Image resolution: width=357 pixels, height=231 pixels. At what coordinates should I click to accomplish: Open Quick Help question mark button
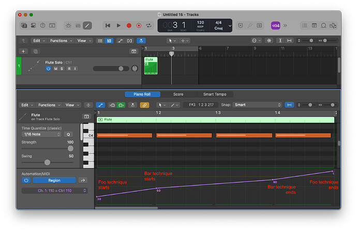coord(42,25)
